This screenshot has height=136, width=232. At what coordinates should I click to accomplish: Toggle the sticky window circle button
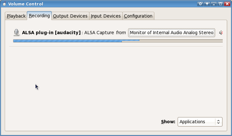click(200, 4)
